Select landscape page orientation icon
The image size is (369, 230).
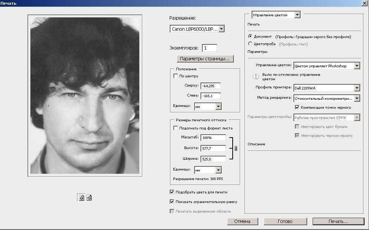click(89, 198)
